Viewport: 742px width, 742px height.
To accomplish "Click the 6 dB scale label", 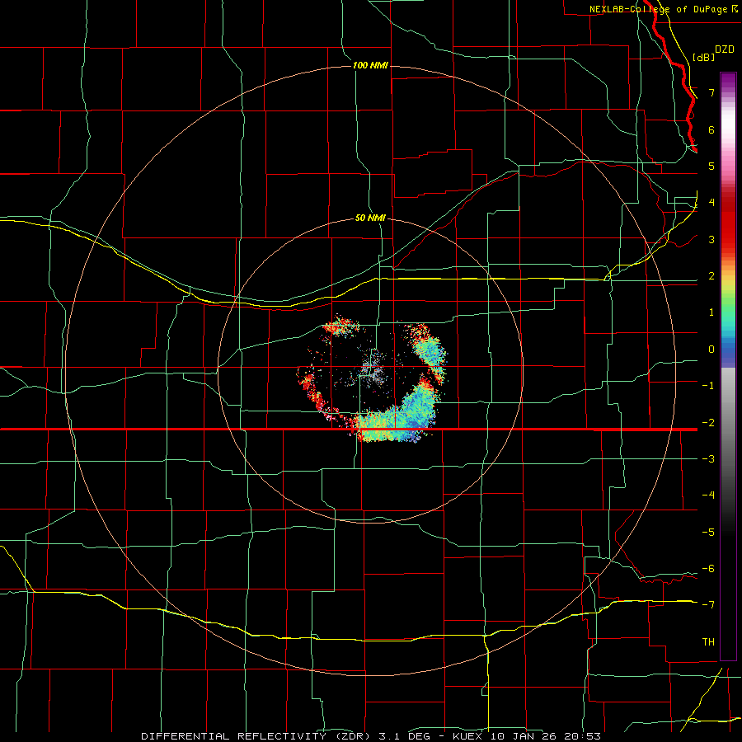I will tap(711, 129).
